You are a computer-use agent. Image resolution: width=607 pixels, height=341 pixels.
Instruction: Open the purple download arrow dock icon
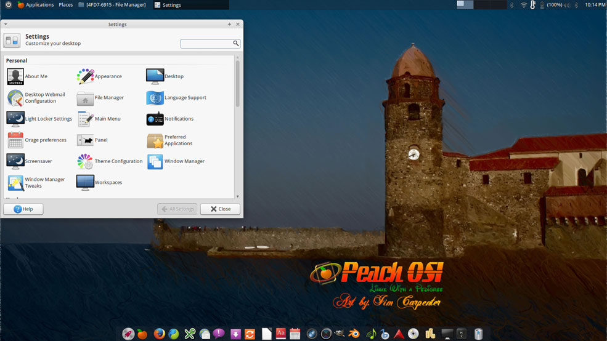click(235, 334)
